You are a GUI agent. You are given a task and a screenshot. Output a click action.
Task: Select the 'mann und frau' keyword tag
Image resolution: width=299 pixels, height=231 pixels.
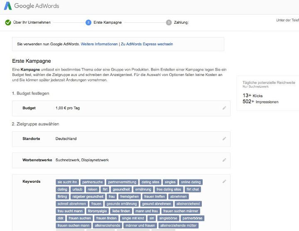[147, 211]
